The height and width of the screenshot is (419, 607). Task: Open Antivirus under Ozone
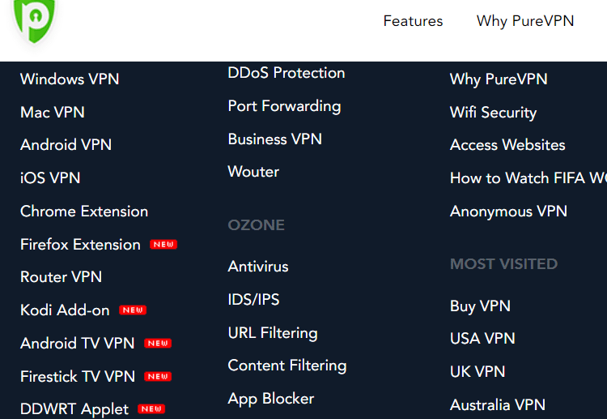(258, 267)
